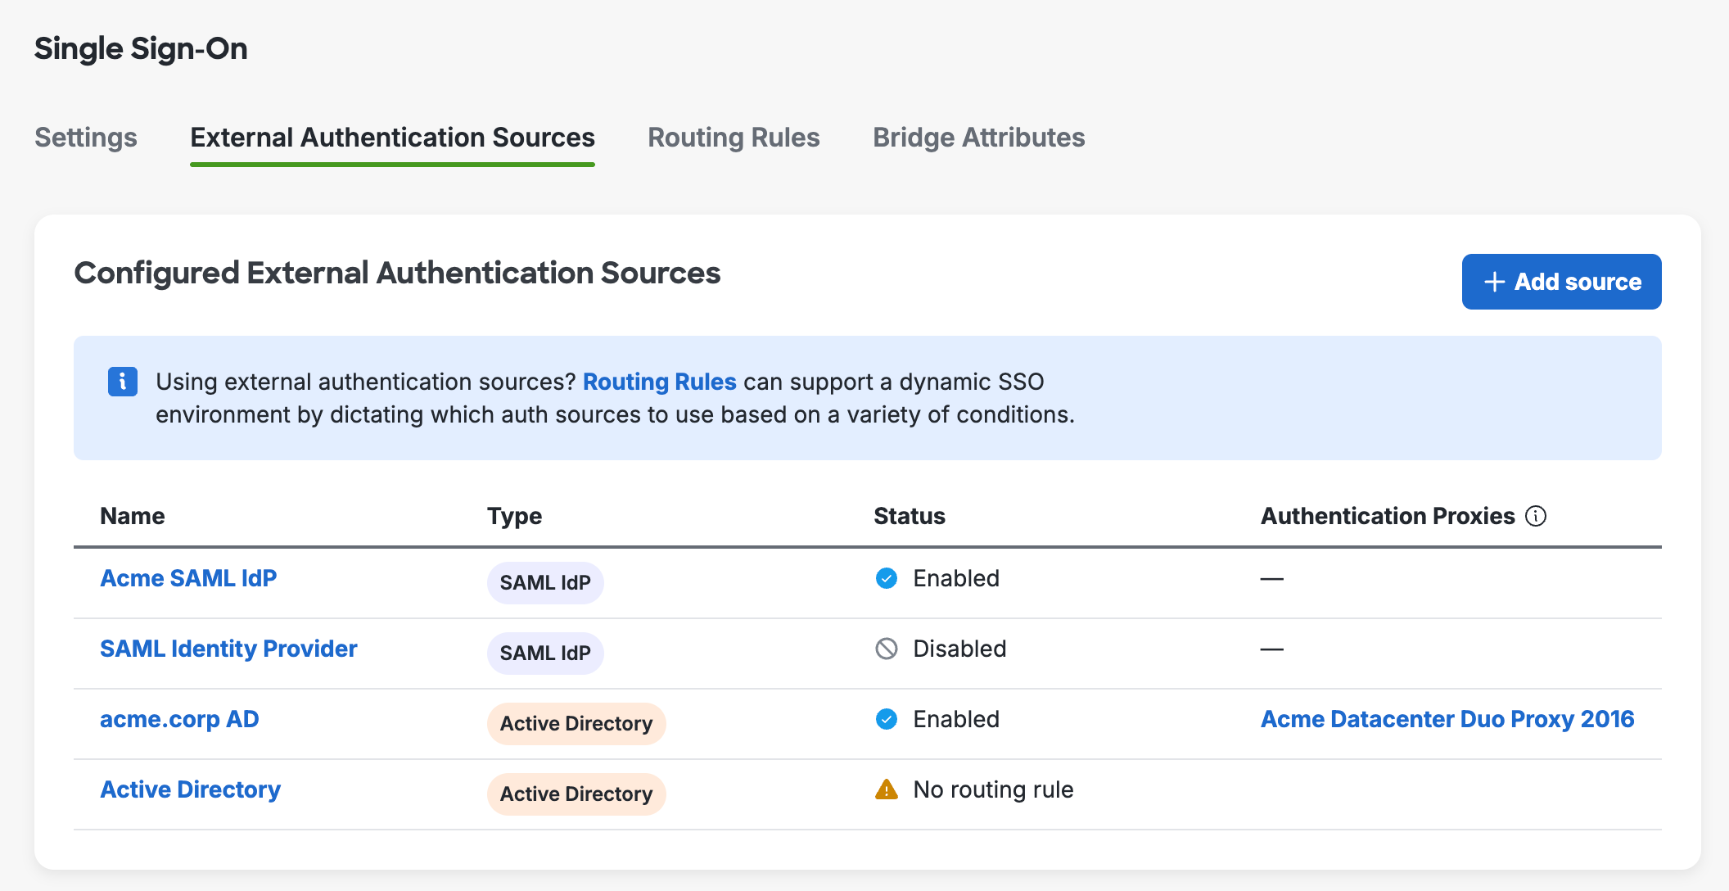
Task: Click Enabled text in acme.corp AD row
Action: tap(956, 719)
